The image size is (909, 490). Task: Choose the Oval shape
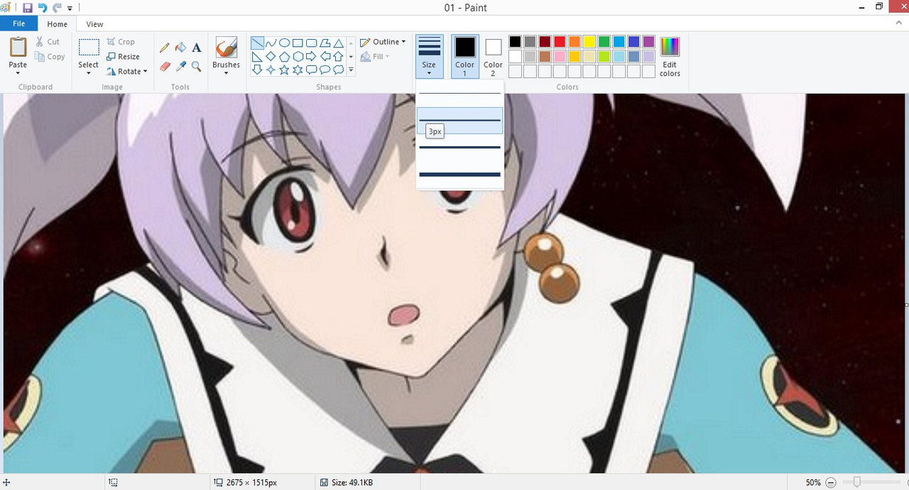284,43
